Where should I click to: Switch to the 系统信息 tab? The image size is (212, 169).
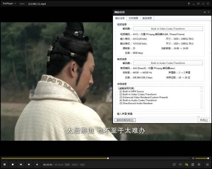[147, 18]
